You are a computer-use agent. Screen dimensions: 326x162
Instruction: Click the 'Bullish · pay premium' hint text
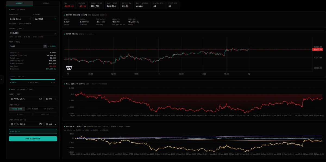pos(20,24)
